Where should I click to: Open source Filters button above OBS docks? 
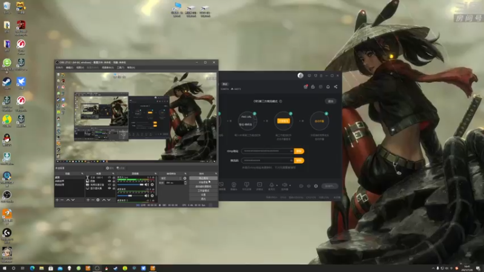coord(120,168)
